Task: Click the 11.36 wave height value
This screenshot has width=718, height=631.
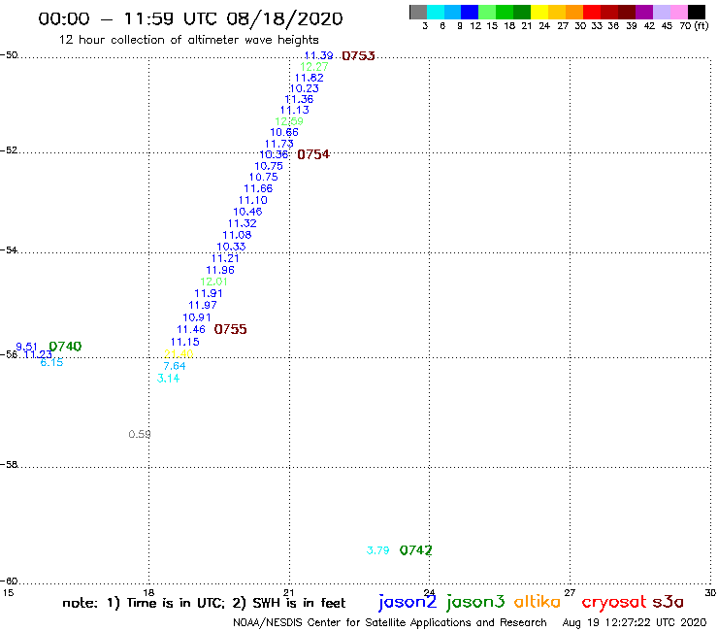Action: pyautogui.click(x=299, y=99)
